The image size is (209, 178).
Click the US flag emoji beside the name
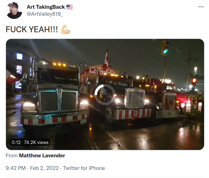[70, 7]
